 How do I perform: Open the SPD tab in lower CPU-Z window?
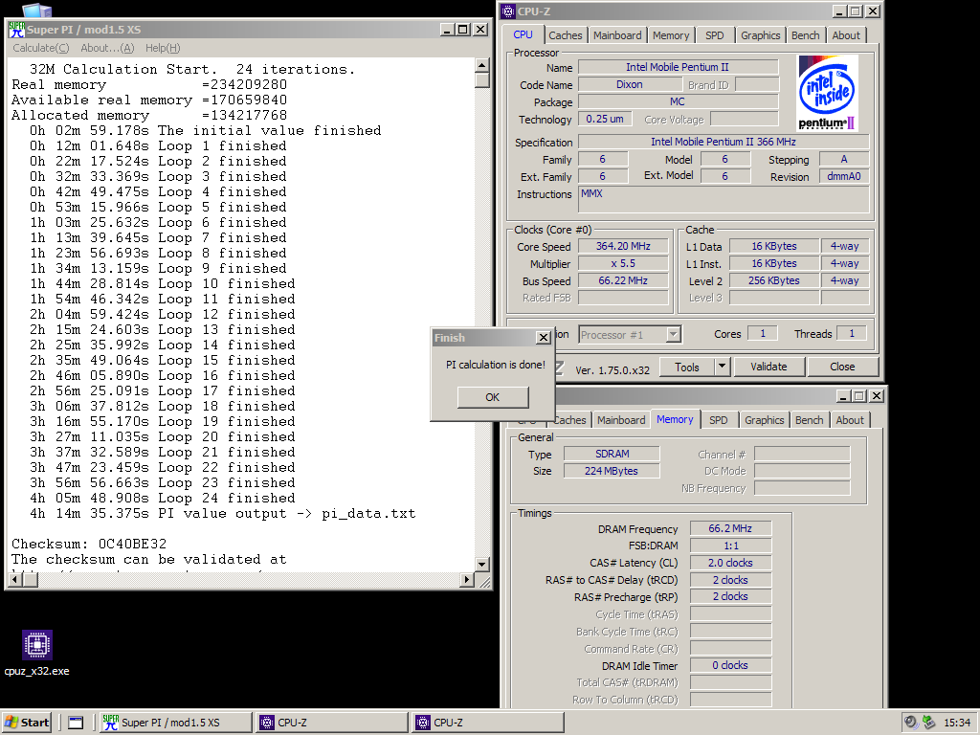tap(718, 420)
